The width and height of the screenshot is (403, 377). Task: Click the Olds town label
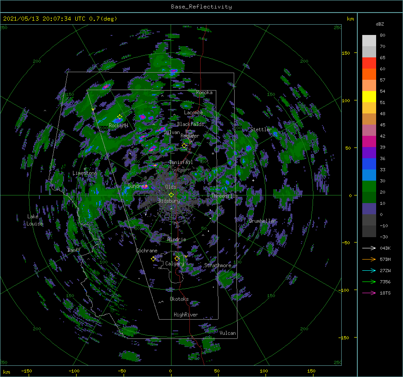tap(171, 187)
